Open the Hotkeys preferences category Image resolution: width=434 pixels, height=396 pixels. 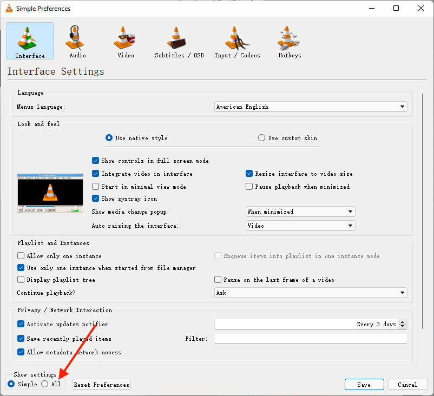(290, 41)
